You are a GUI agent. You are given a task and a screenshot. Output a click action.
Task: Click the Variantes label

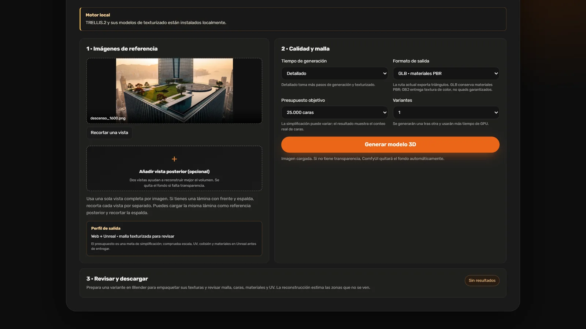(403, 100)
